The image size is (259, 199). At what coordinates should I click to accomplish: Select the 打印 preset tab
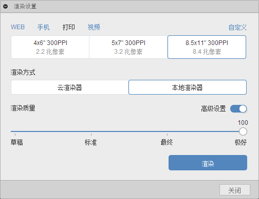click(x=69, y=27)
